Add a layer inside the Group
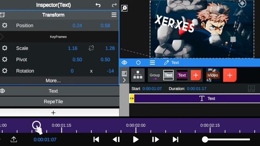 pyautogui.click(x=196, y=75)
